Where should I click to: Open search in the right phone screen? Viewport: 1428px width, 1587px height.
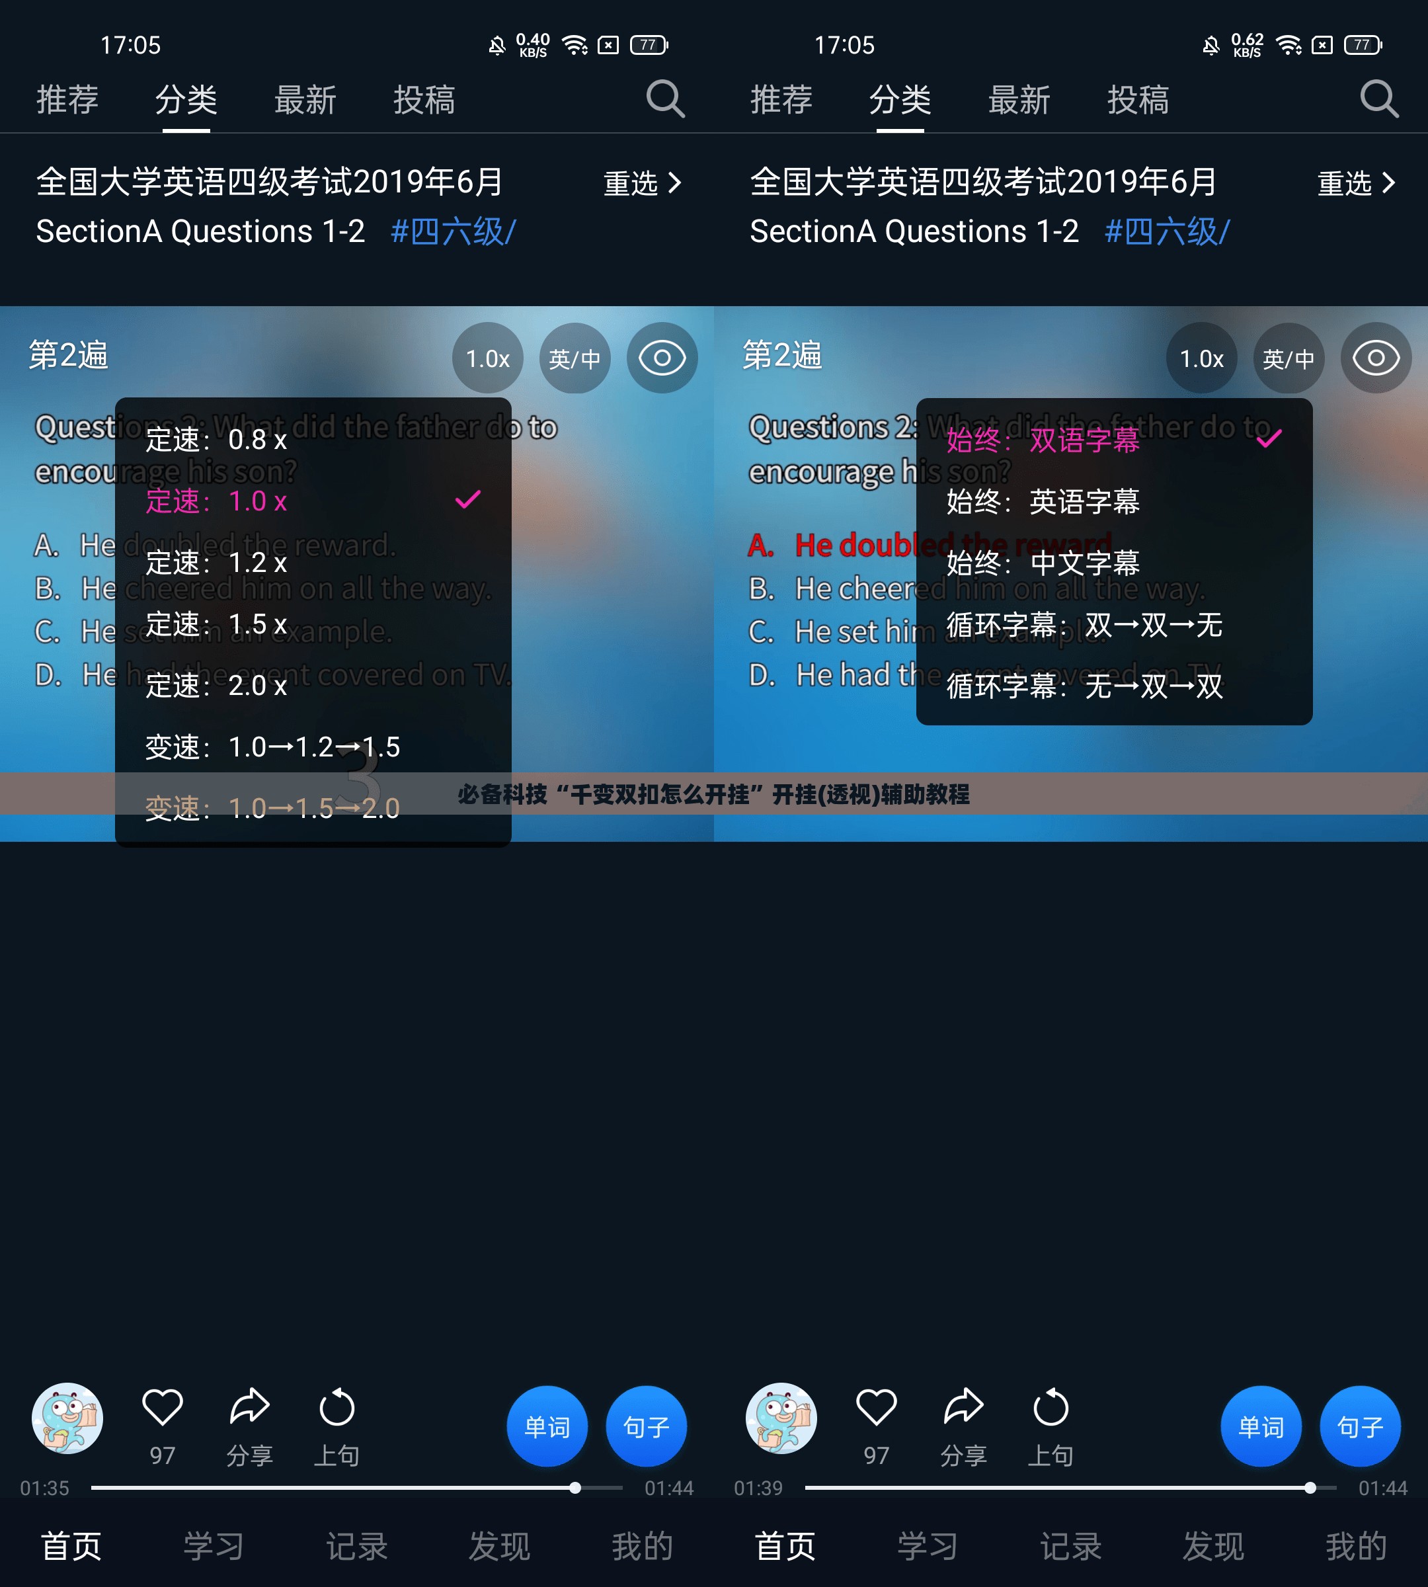(1379, 99)
